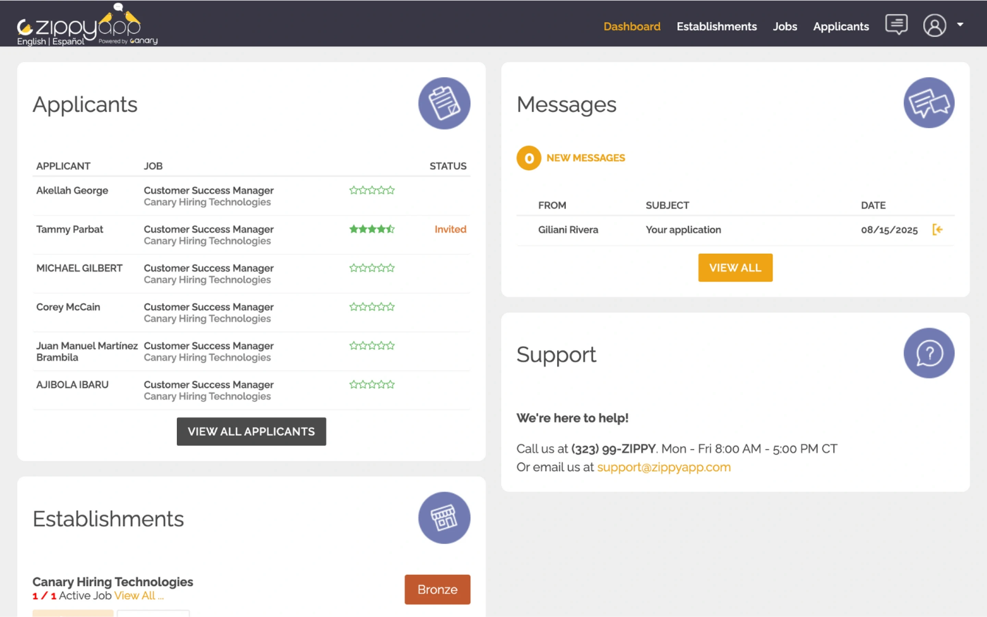This screenshot has width=987, height=617.
Task: Click the Applicants clipboard circle icon
Action: point(444,103)
